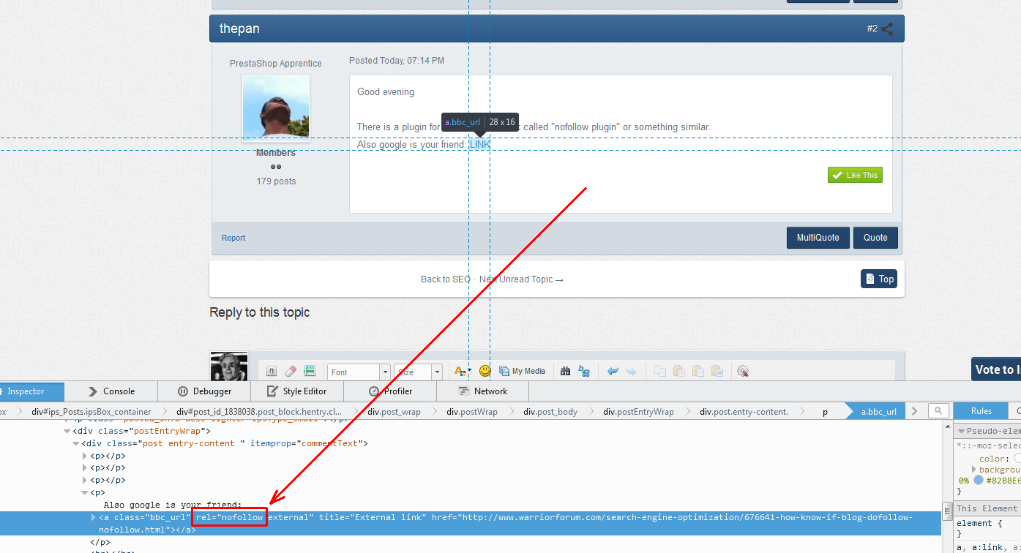Click the find and replace icon
Screen dimensions: 1021x553
point(584,372)
